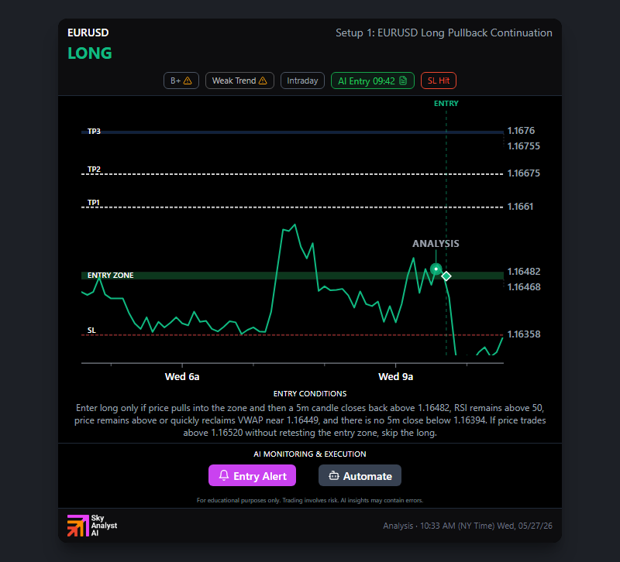
Task: Select the Weak Trend badge
Action: 239,81
